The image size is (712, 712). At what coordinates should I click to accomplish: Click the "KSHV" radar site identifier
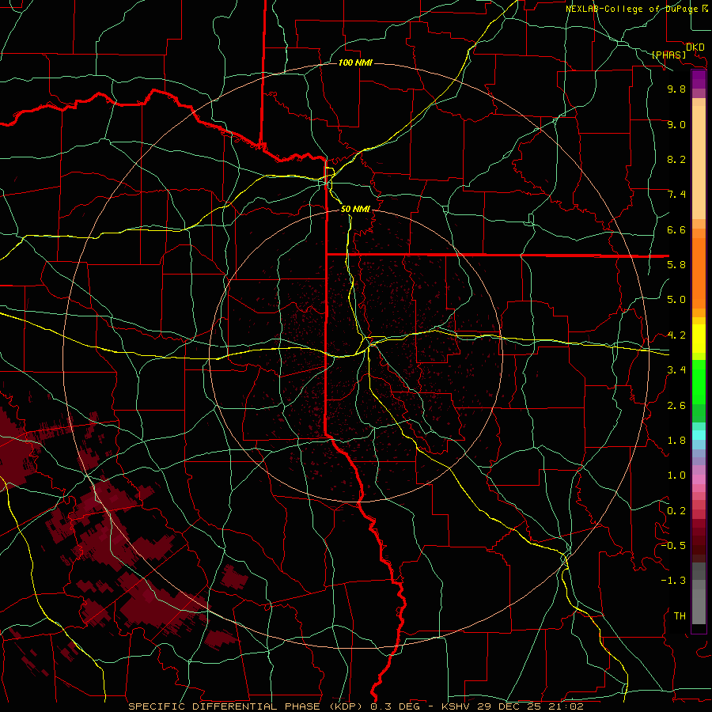456,706
